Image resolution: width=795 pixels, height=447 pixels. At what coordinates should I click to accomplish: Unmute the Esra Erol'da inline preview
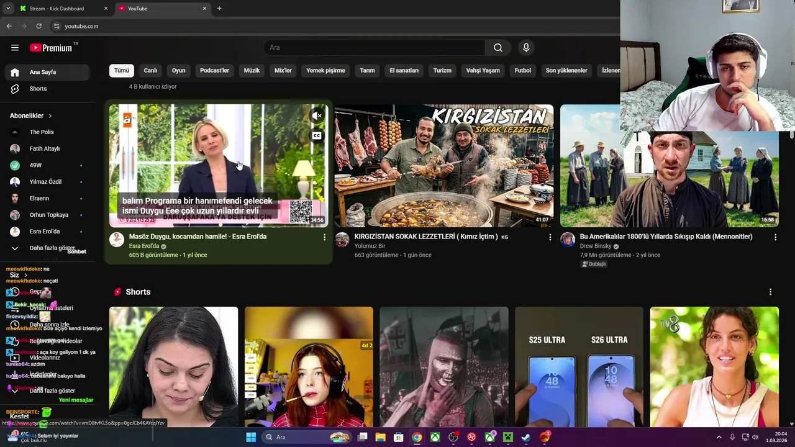317,115
